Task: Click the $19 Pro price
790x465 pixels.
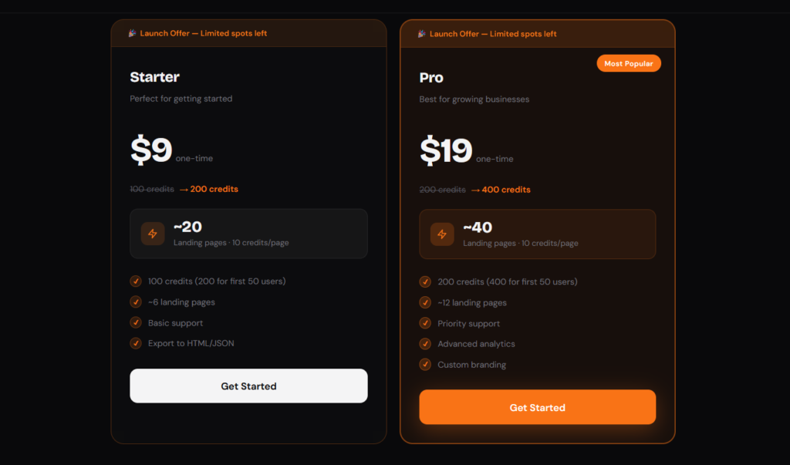Action: [446, 150]
